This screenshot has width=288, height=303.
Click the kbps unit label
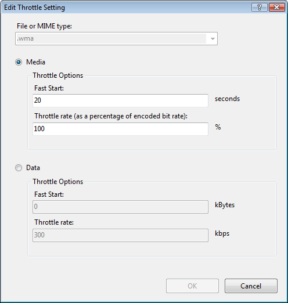tap(222, 233)
